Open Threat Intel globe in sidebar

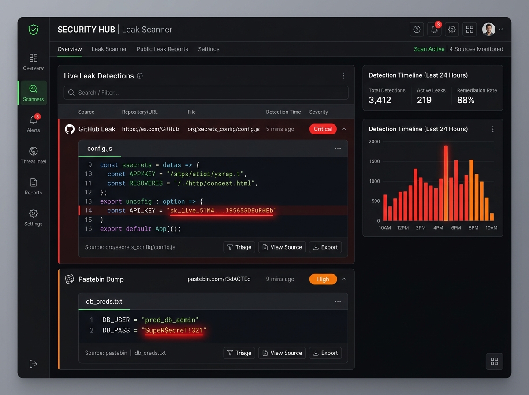click(33, 155)
